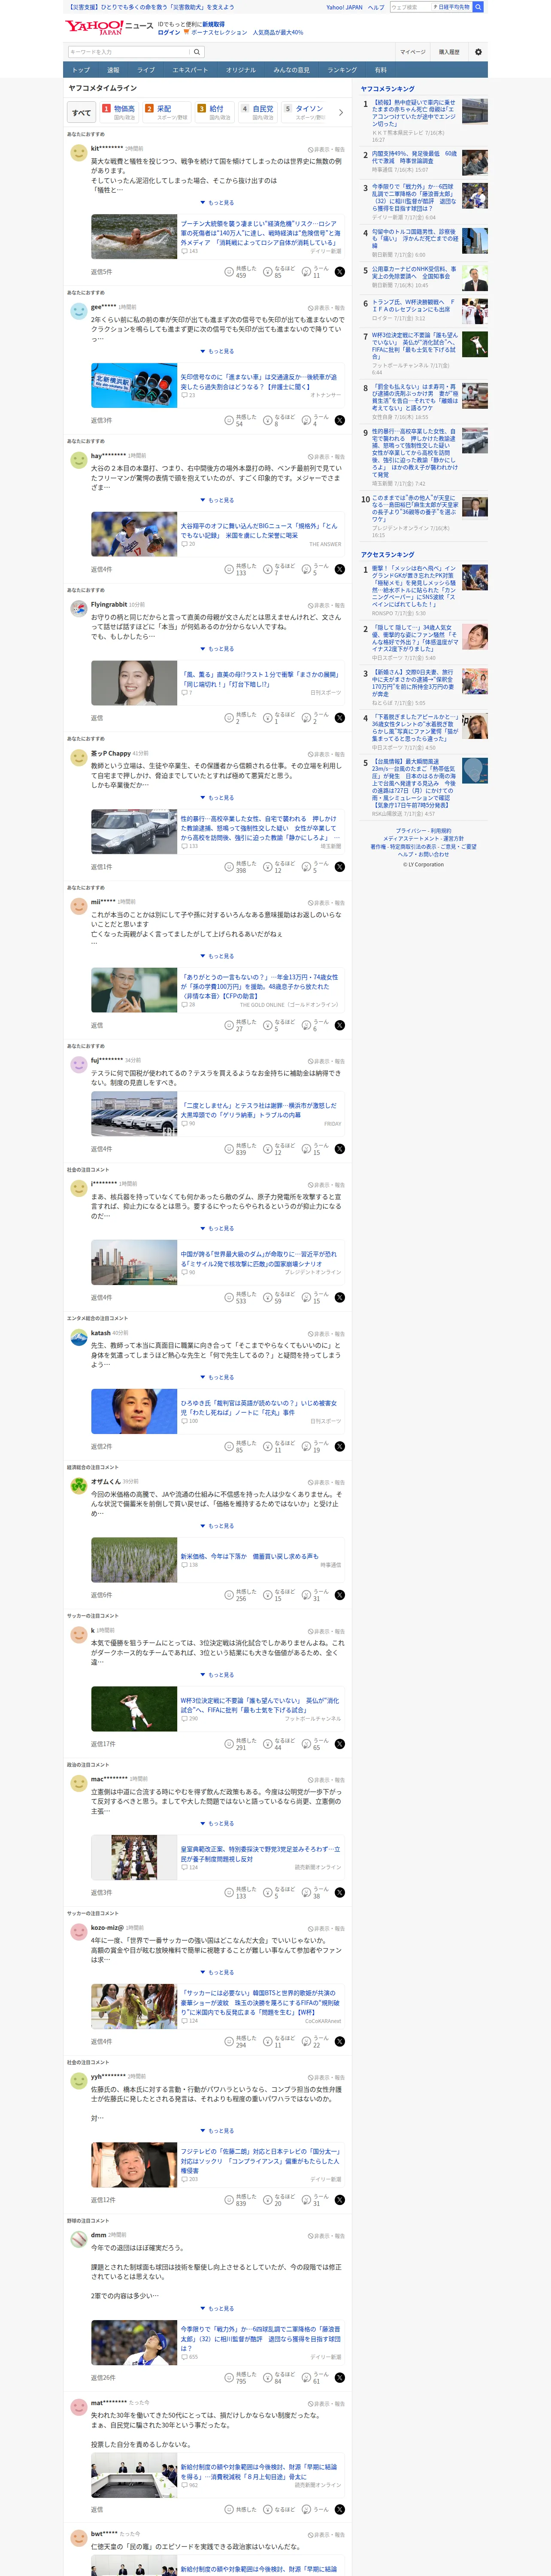551x2576 pixels.
Task: Open the settings gear icon
Action: [478, 52]
